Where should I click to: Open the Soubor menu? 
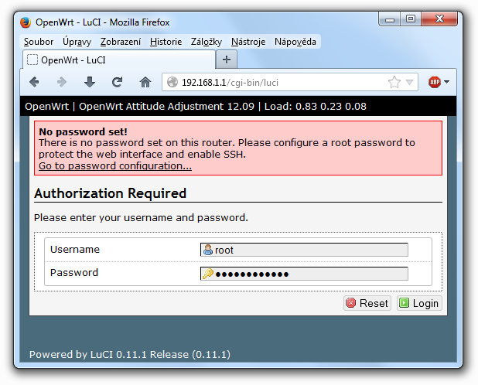point(39,42)
